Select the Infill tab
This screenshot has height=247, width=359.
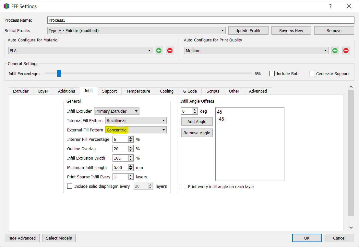point(89,91)
